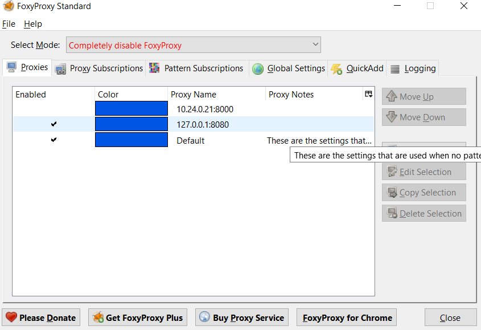This screenshot has width=481, height=330.
Task: Click the Logging tab list icon
Action: point(395,69)
